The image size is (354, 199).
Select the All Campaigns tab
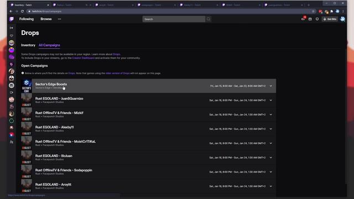49,45
